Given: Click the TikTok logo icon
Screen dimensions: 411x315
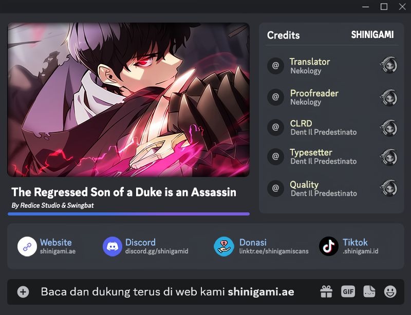Looking at the screenshot, I should pyautogui.click(x=329, y=246).
